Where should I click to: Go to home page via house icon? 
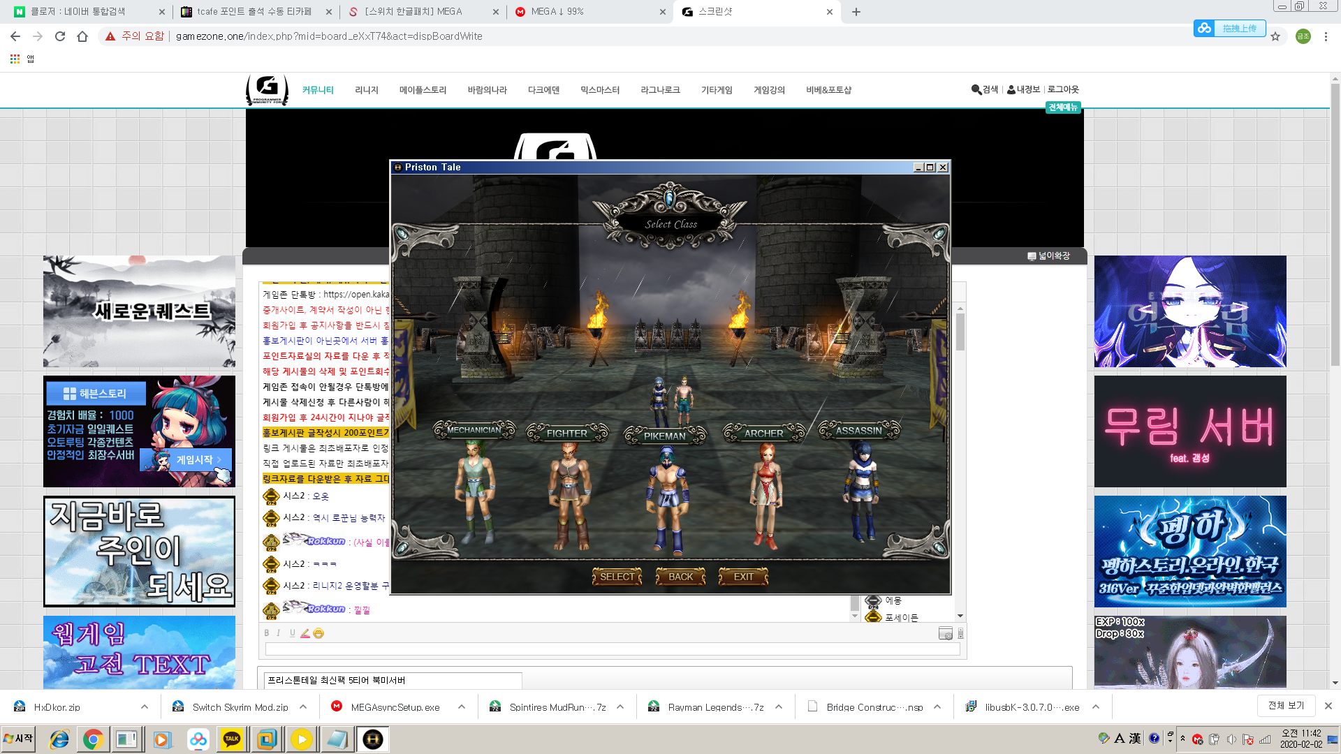(x=82, y=36)
